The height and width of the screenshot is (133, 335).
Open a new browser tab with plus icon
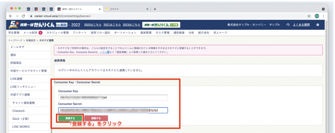[155, 9]
